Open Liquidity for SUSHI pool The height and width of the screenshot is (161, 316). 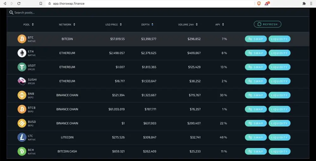pos(279,81)
